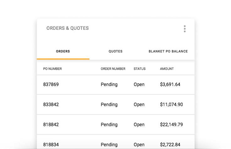This screenshot has width=231, height=149.
Task: Select PO number 833842
Action: click(51, 104)
